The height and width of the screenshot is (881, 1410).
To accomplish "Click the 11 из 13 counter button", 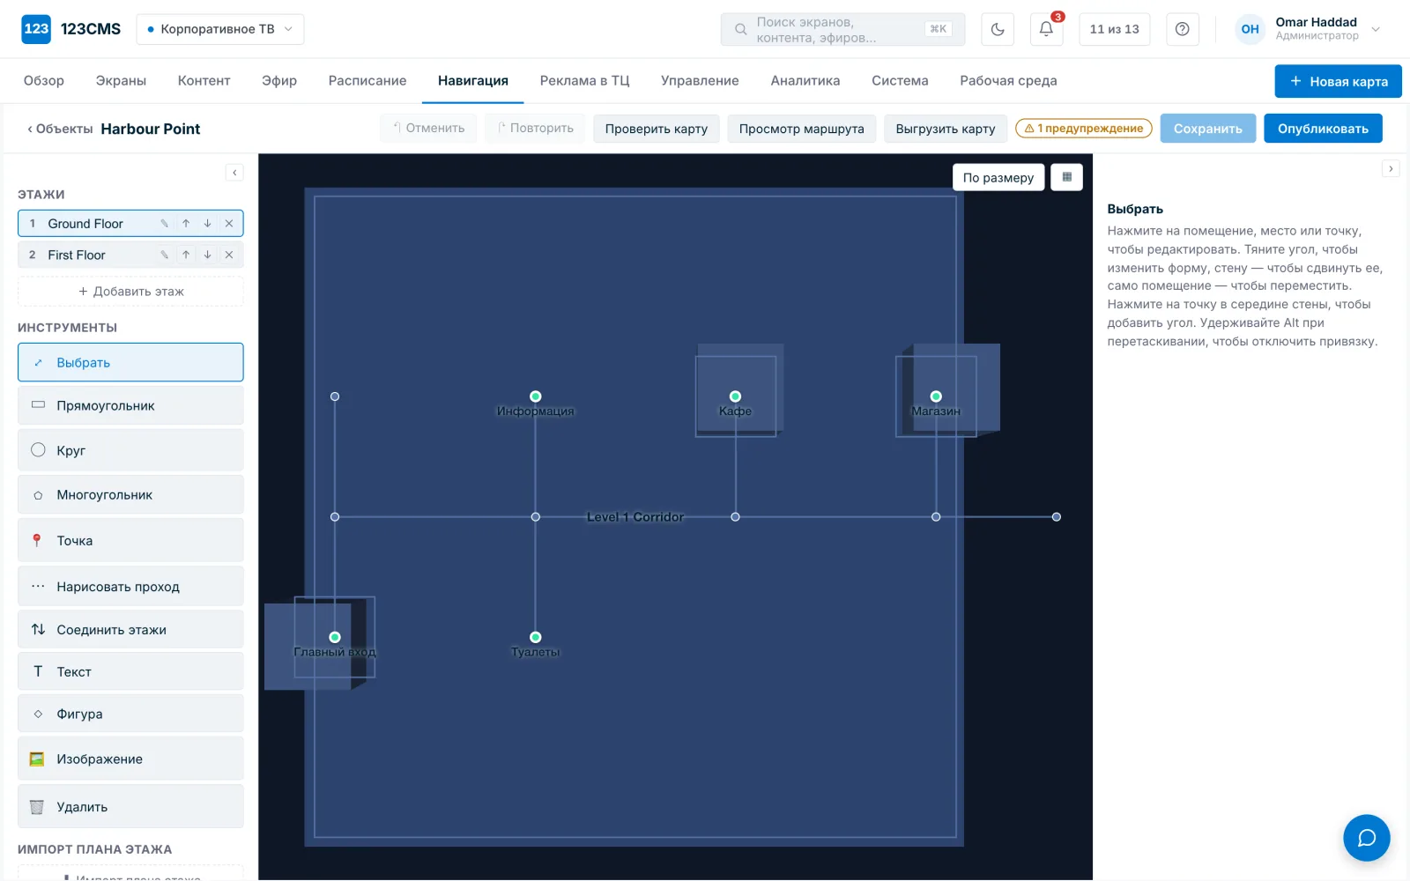I will point(1114,29).
